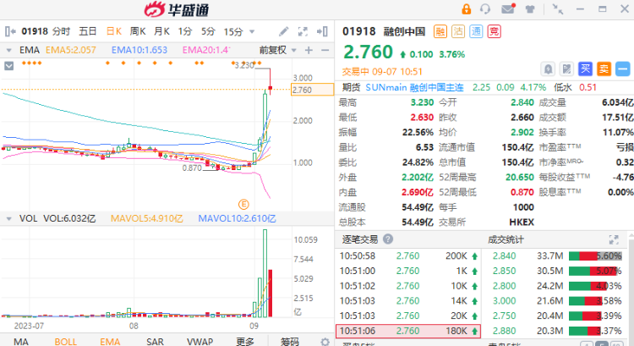Toggle fullscreen chart icon
The image size is (634, 346).
pos(303,31)
